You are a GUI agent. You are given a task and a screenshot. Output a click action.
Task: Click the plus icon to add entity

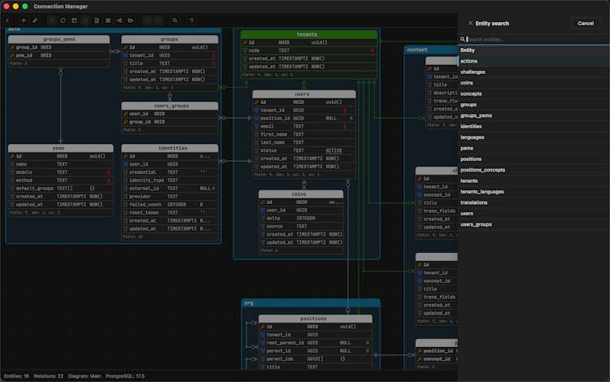[x=23, y=20]
